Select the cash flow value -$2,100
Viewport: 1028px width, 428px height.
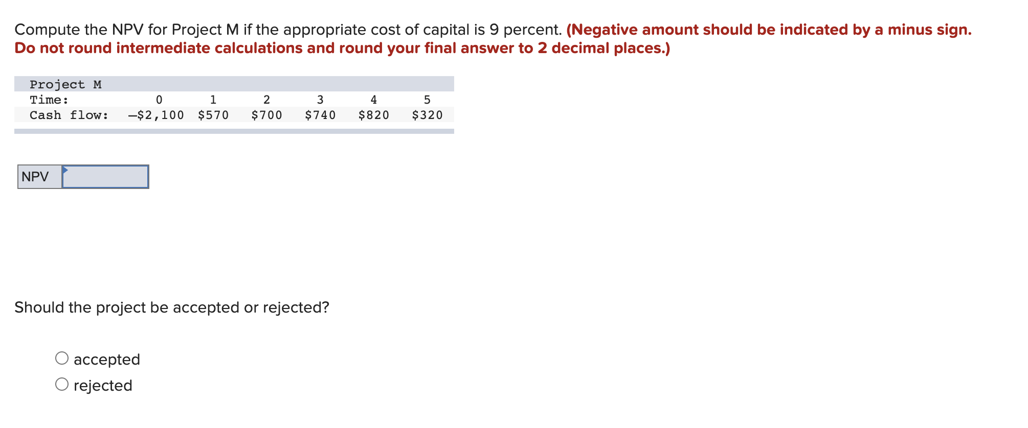155,114
